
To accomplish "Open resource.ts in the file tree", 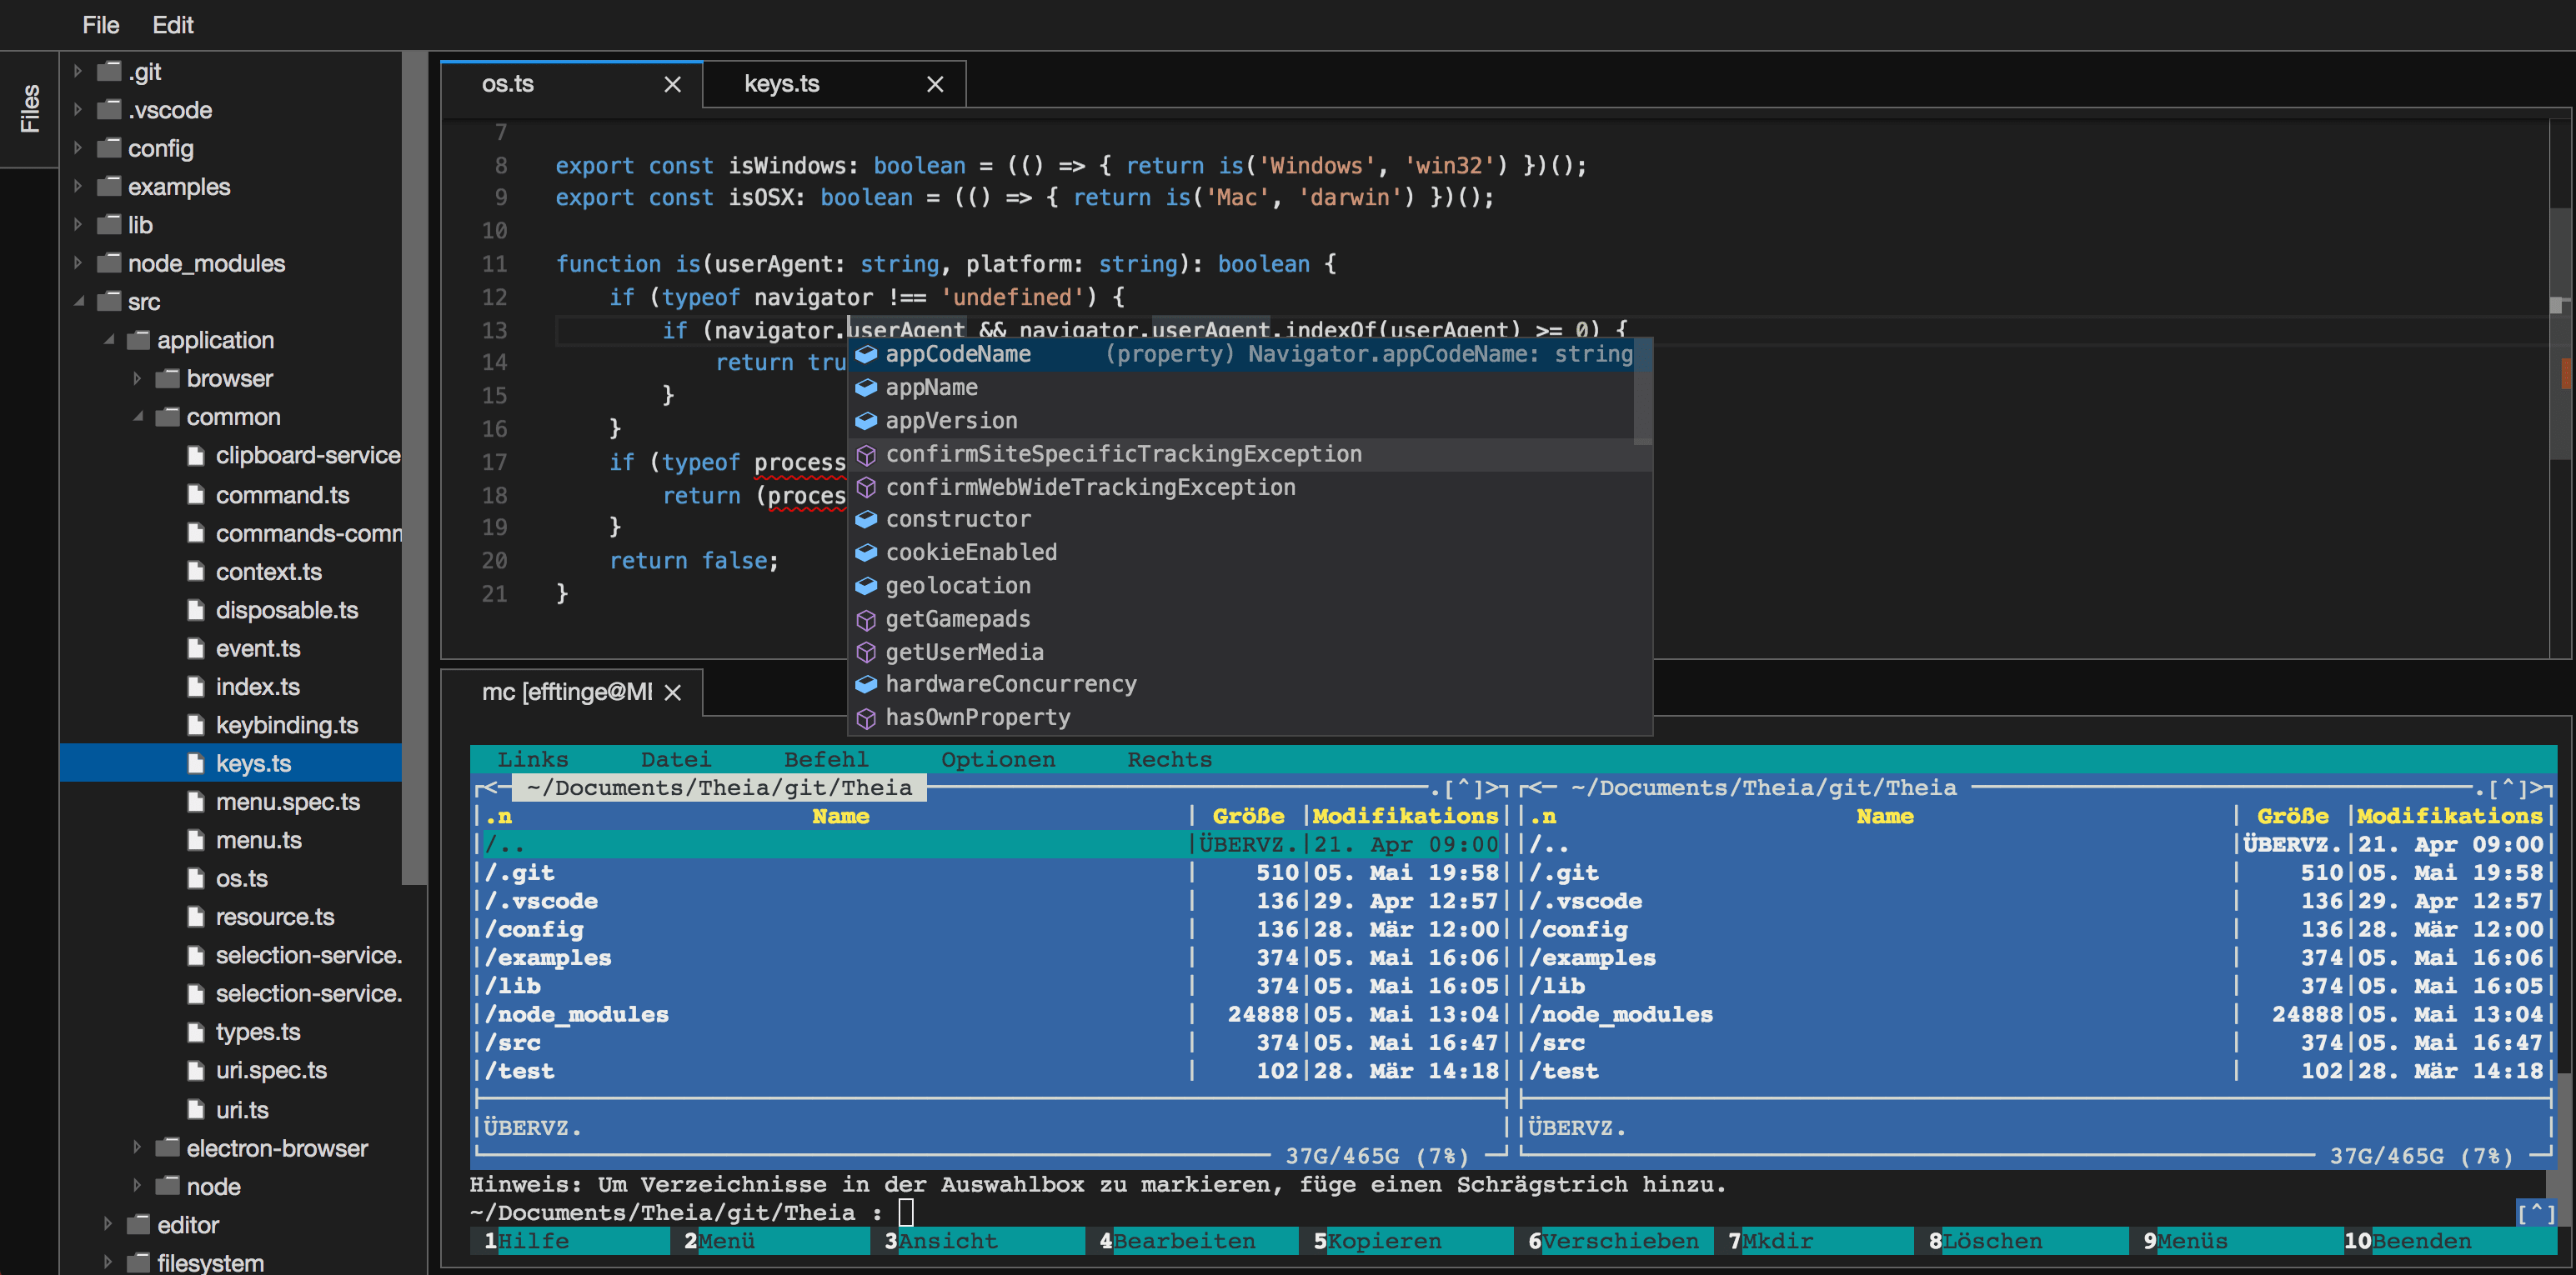I will tap(275, 917).
